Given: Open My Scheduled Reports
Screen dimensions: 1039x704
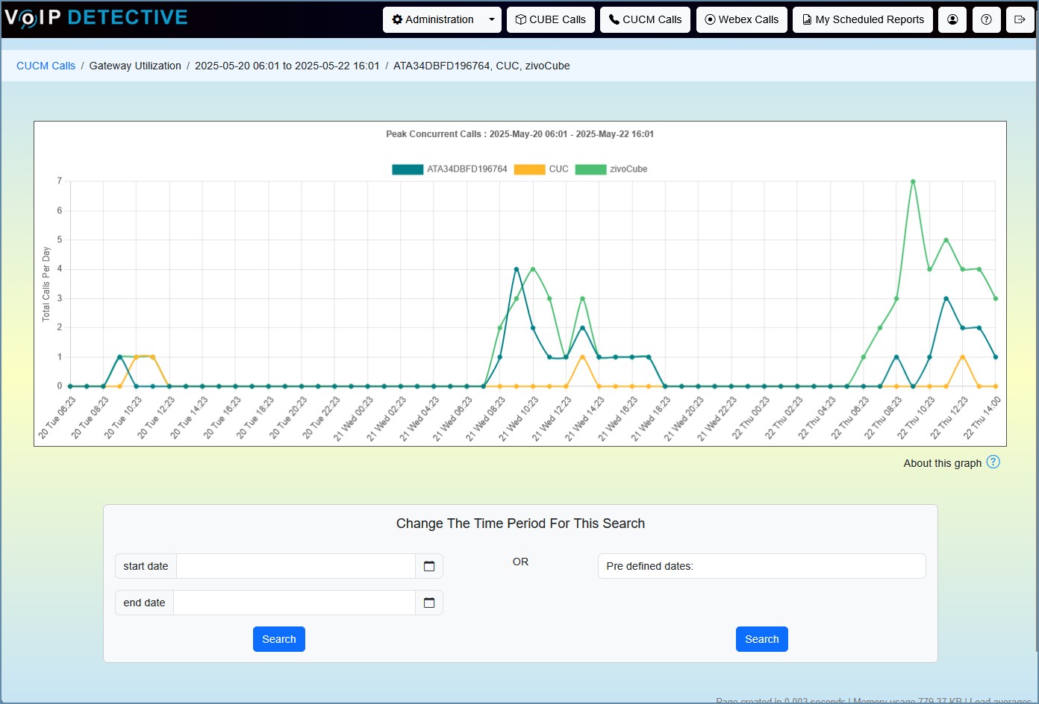Looking at the screenshot, I should [863, 19].
